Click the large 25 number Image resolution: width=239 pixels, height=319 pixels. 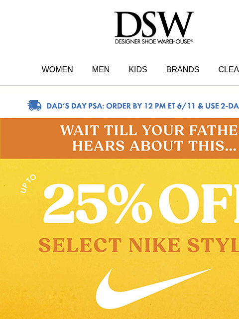pyautogui.click(x=75, y=203)
